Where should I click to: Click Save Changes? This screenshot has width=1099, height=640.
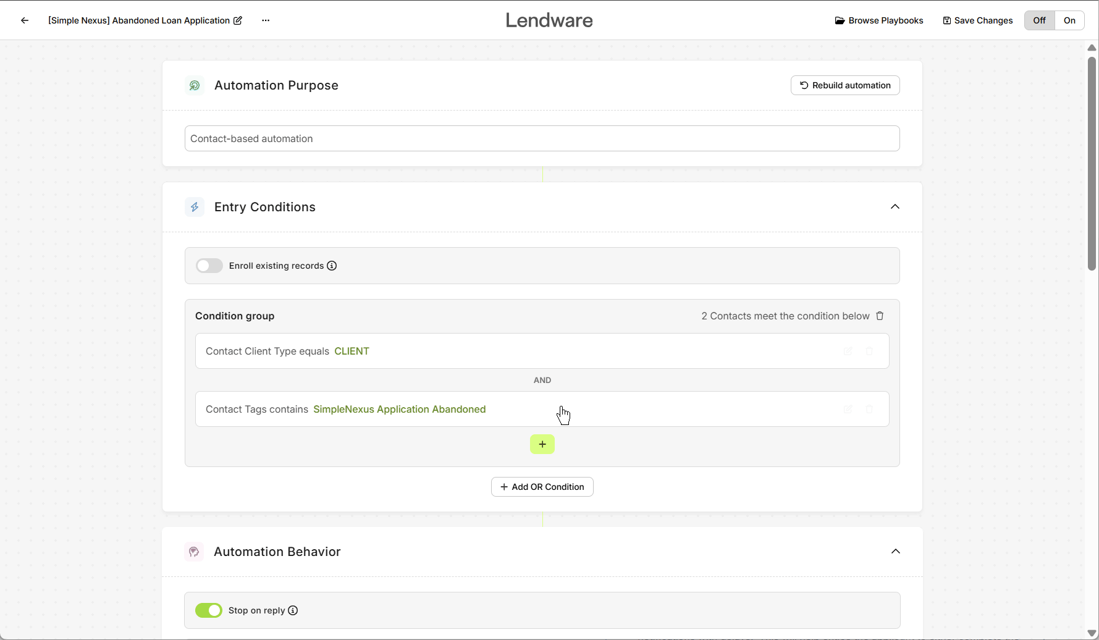click(978, 20)
